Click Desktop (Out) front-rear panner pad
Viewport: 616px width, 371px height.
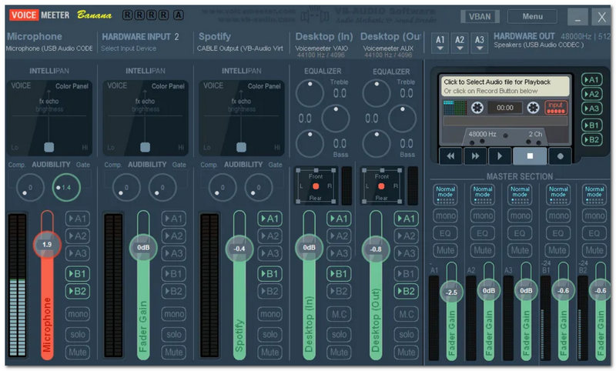381,185
